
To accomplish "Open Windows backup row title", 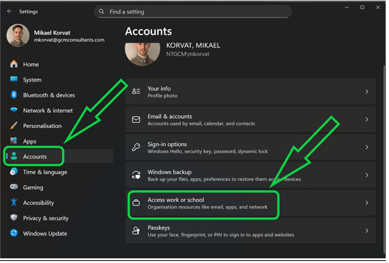I will [x=169, y=172].
